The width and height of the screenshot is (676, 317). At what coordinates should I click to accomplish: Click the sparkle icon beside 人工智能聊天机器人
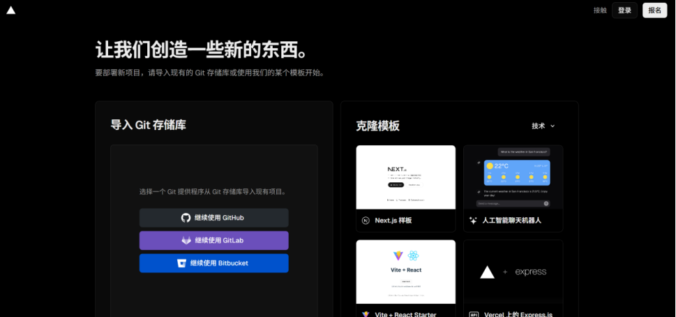[473, 221]
